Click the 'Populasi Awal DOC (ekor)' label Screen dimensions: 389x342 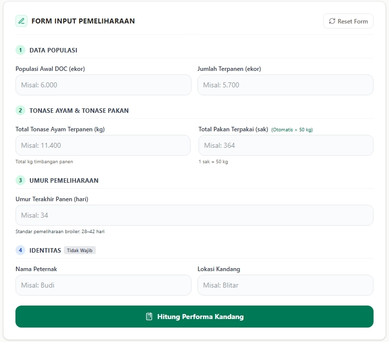pyautogui.click(x=50, y=69)
